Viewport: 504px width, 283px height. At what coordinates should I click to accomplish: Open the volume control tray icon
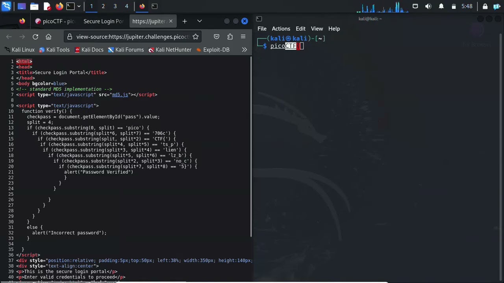pos(428,6)
